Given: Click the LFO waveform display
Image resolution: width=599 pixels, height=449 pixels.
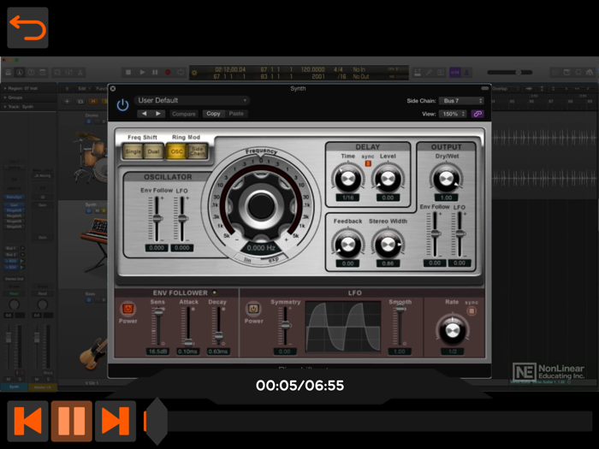Looking at the screenshot, I should tap(343, 327).
